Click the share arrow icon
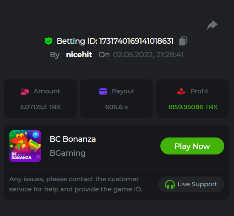The width and height of the screenshot is (234, 216). coord(212,25)
